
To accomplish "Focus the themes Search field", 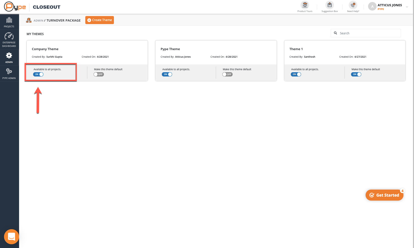I will coord(366,33).
